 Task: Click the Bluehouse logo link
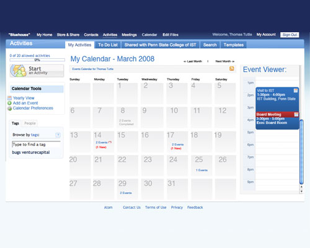click(19, 35)
